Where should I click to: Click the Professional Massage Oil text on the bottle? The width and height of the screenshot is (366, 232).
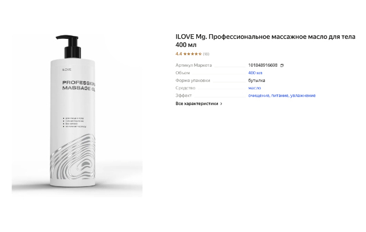point(78,85)
